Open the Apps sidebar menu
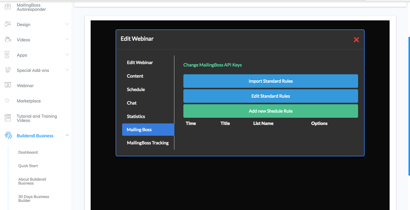 click(22, 55)
